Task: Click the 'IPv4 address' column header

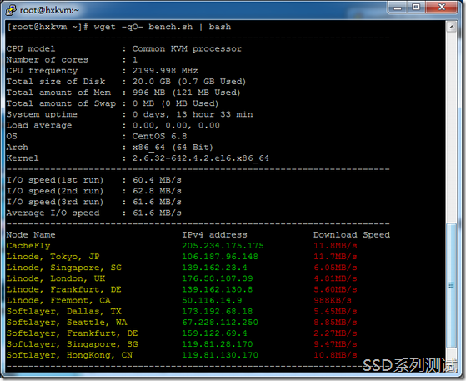Action: [x=214, y=235]
